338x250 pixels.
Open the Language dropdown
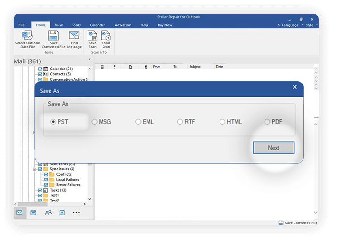tap(290, 25)
